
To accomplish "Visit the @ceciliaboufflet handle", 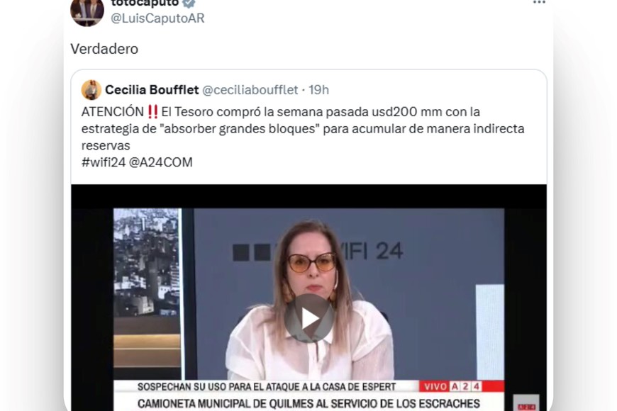I will pyautogui.click(x=250, y=90).
